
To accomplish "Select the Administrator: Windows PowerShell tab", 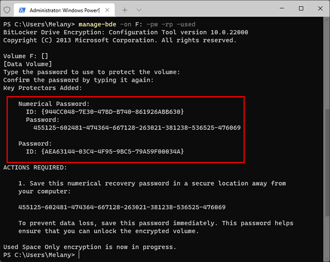I will pyautogui.click(x=60, y=10).
